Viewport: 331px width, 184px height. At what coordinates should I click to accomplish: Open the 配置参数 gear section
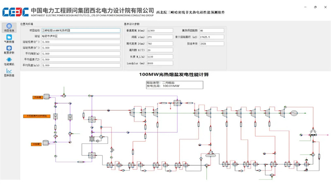9,50
